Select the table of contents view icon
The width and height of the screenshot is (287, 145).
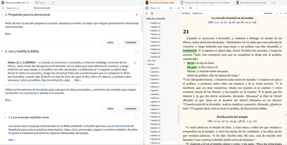tap(147, 13)
